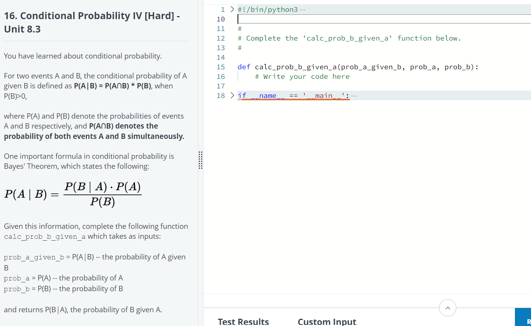Viewport: 531px width, 326px height.
Task: Expand the folded __main__ block on line 18
Action: (232, 95)
